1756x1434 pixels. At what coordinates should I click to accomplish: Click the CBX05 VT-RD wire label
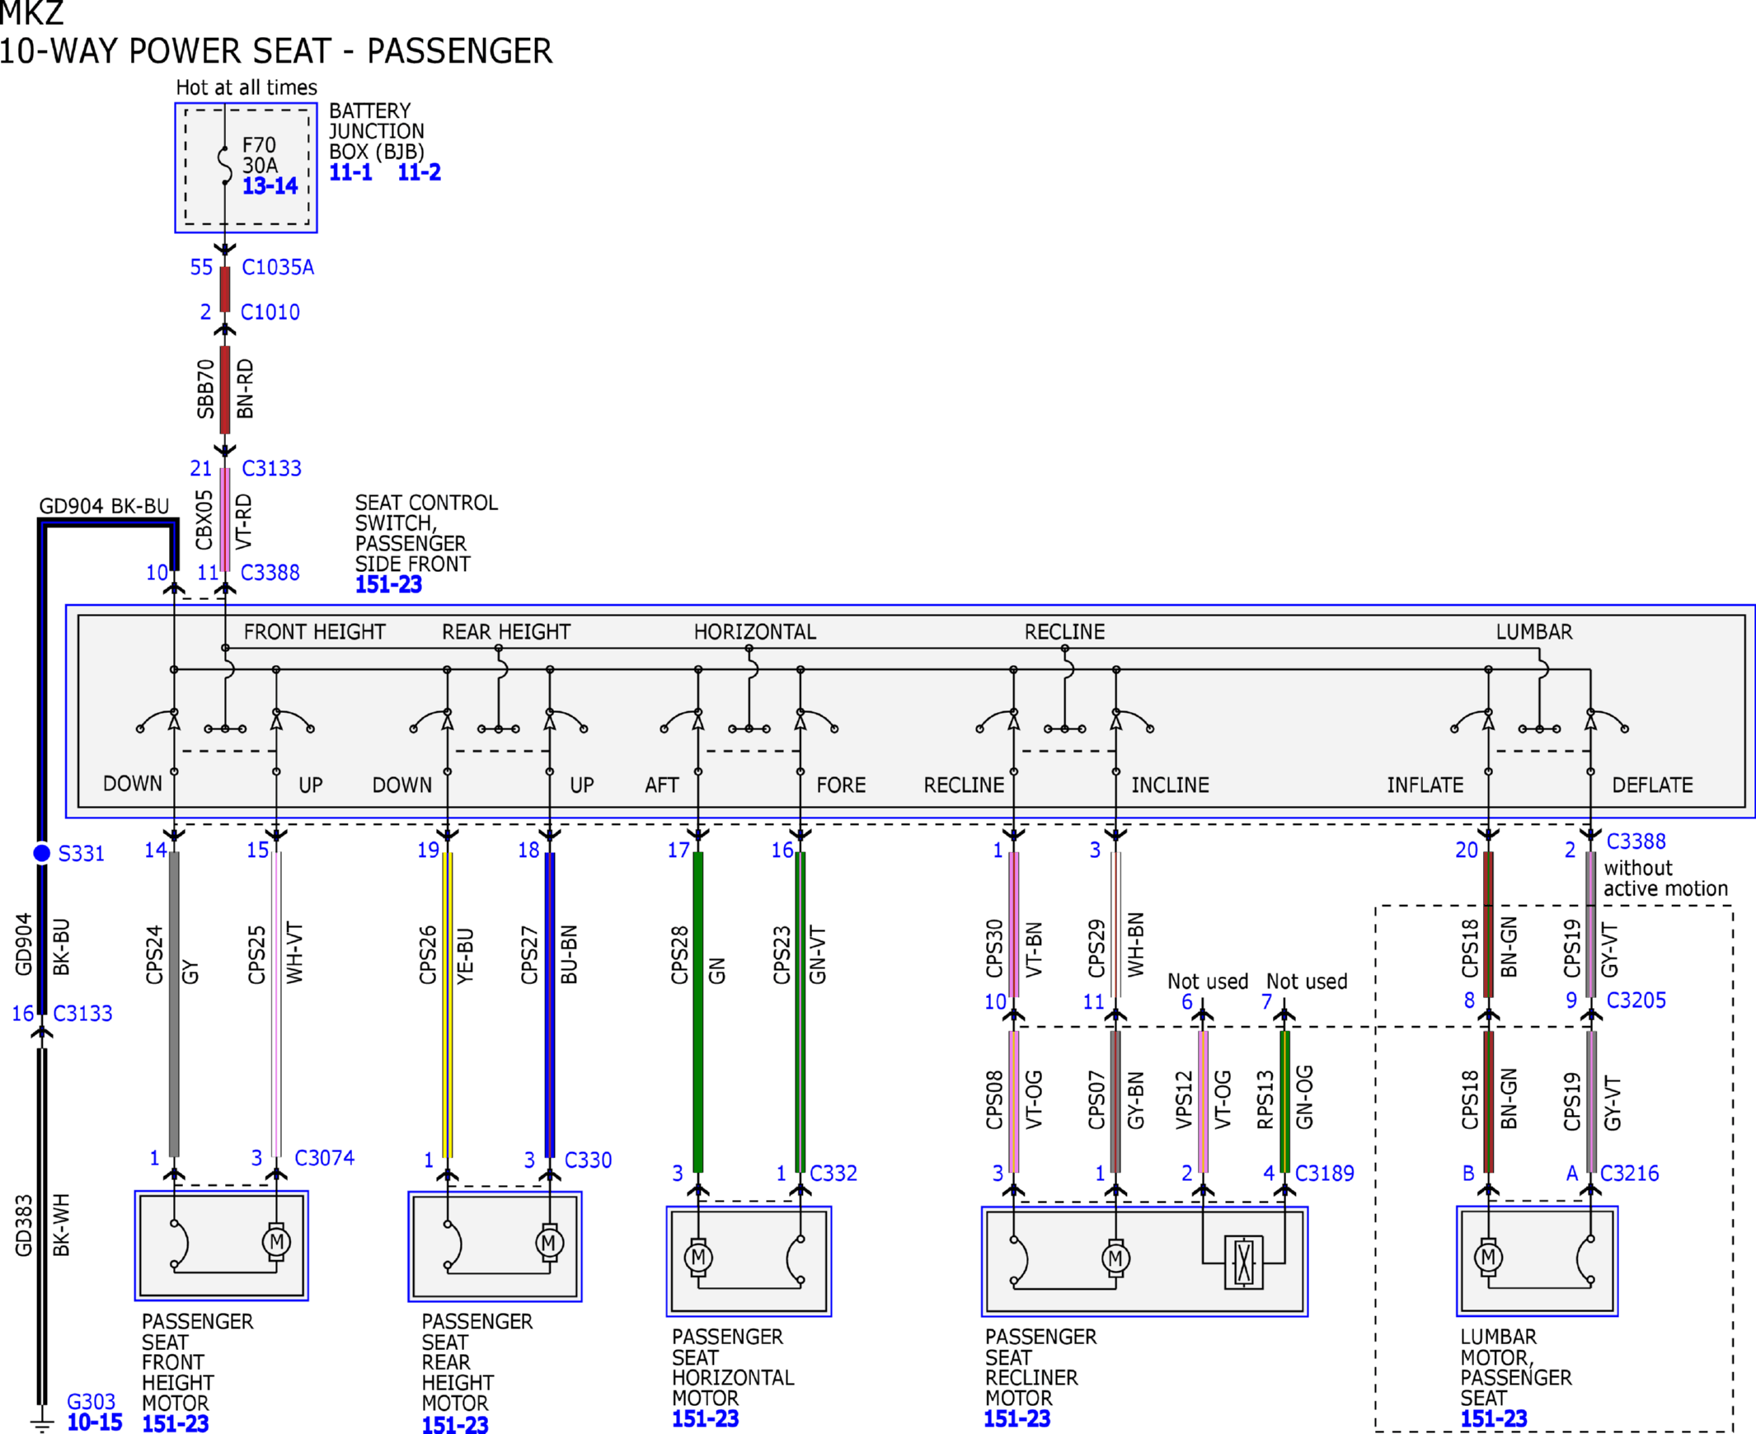point(224,521)
